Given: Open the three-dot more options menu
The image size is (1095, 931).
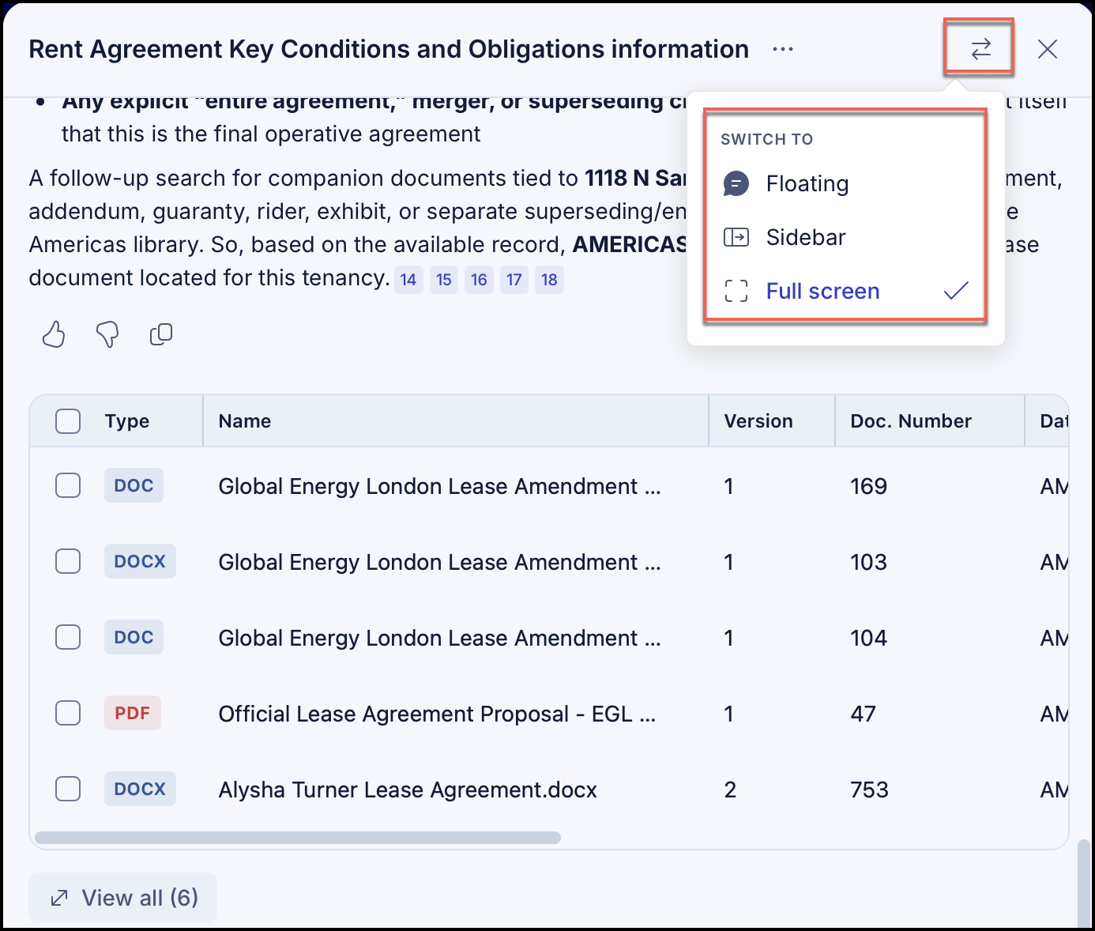Looking at the screenshot, I should click(x=783, y=49).
